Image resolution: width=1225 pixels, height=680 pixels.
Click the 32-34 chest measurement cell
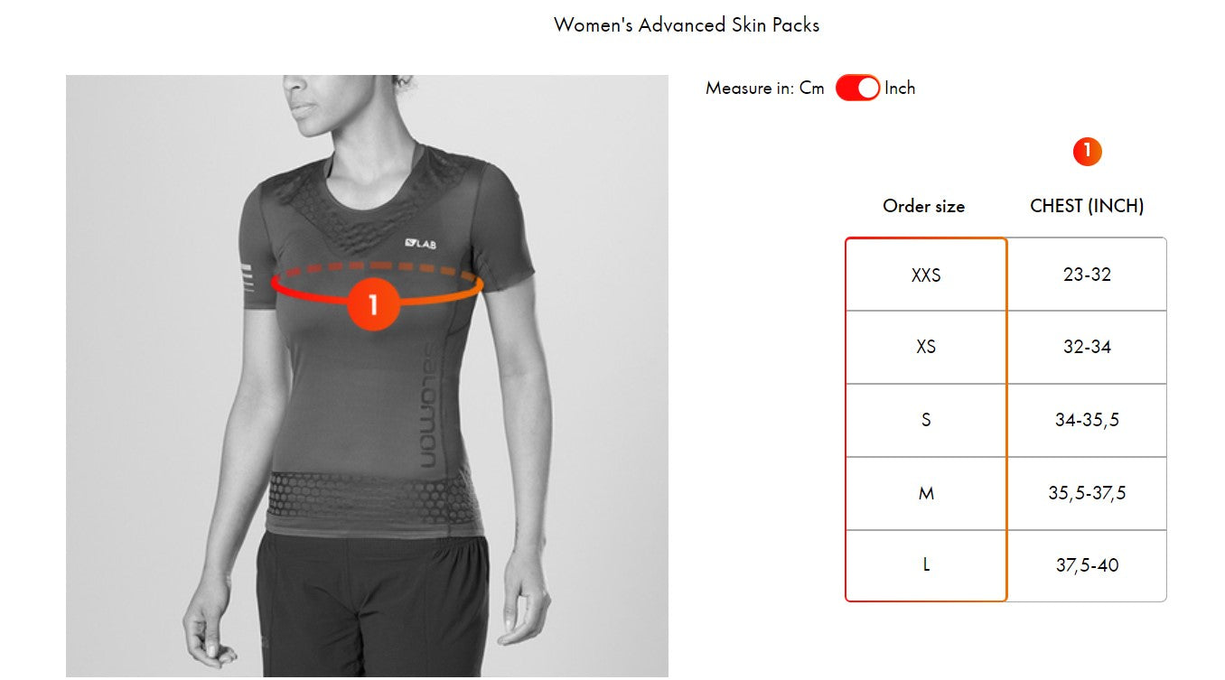tap(1087, 348)
